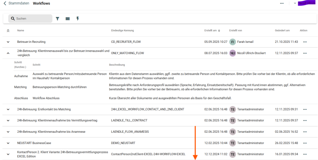Sort by Geändert am column header

pos(282,30)
